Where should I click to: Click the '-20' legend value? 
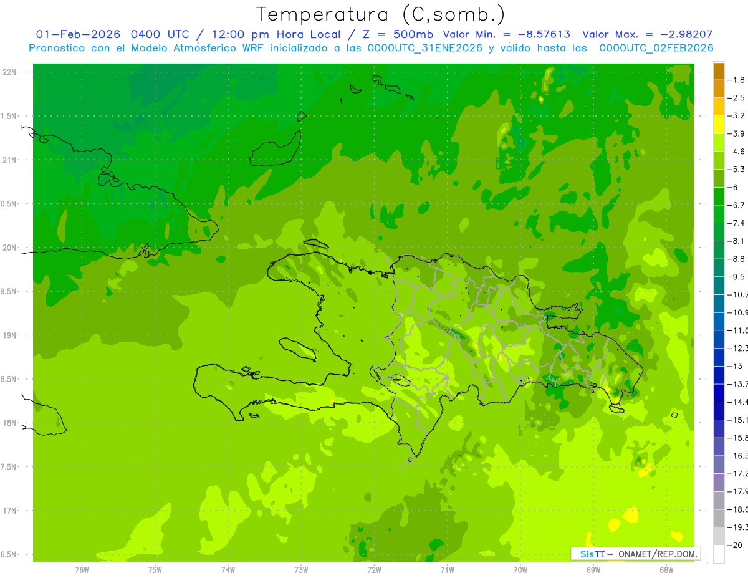[x=736, y=546]
